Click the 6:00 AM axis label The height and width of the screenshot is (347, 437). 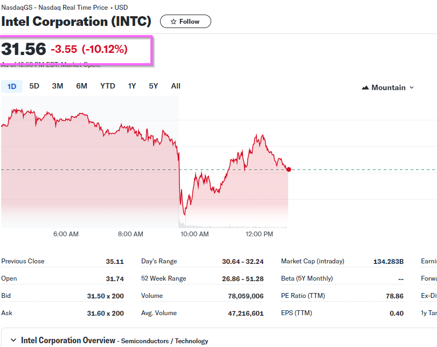click(x=66, y=234)
